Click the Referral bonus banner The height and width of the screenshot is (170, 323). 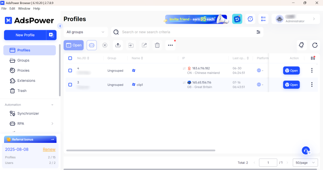(30, 139)
